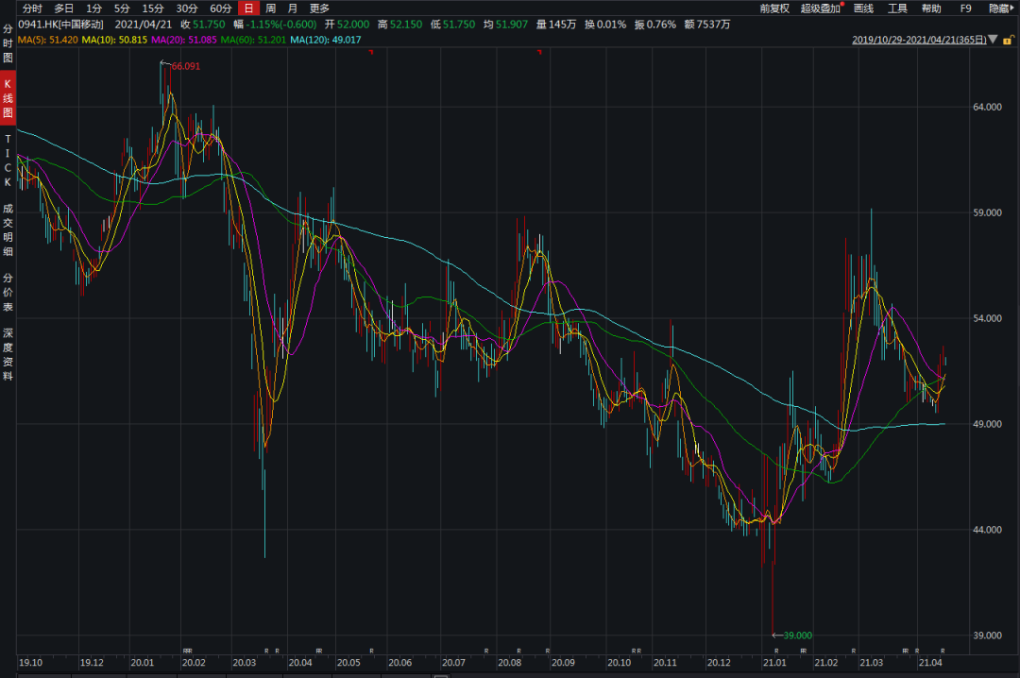The height and width of the screenshot is (678, 1020).
Task: Click the MA(60): 51.201 indicator label
Action: click(x=253, y=40)
